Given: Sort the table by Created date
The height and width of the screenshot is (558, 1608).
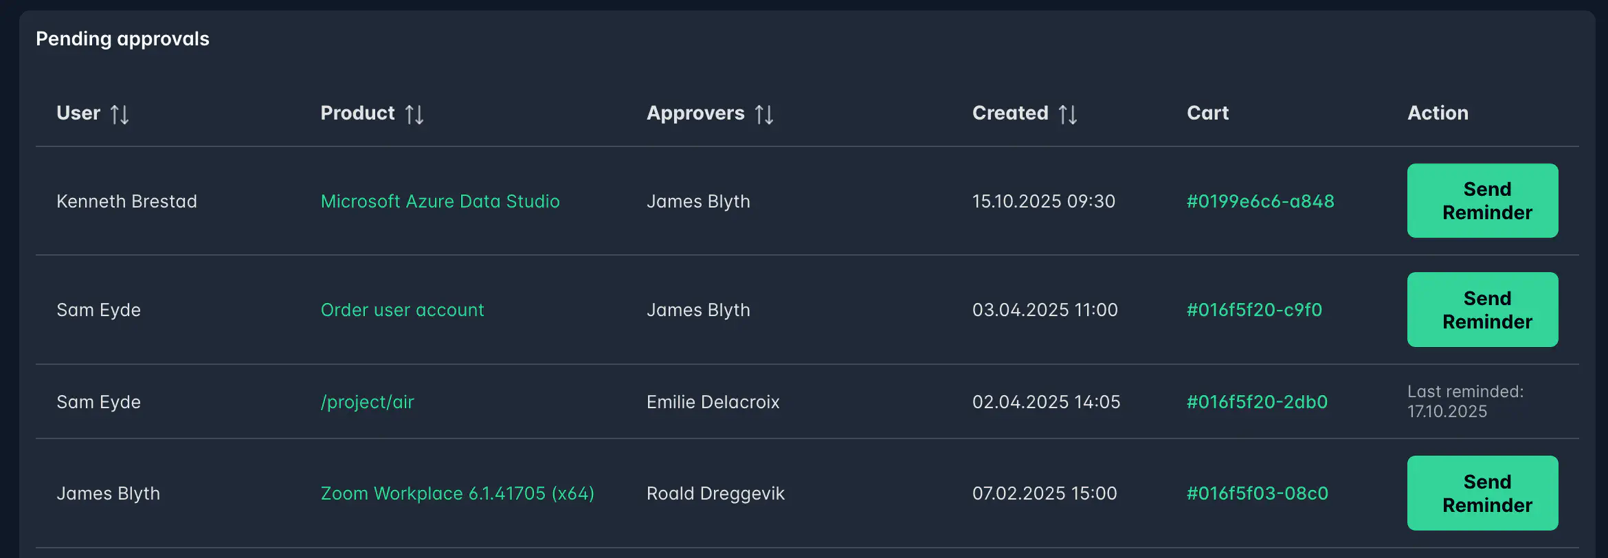Looking at the screenshot, I should (x=1067, y=113).
